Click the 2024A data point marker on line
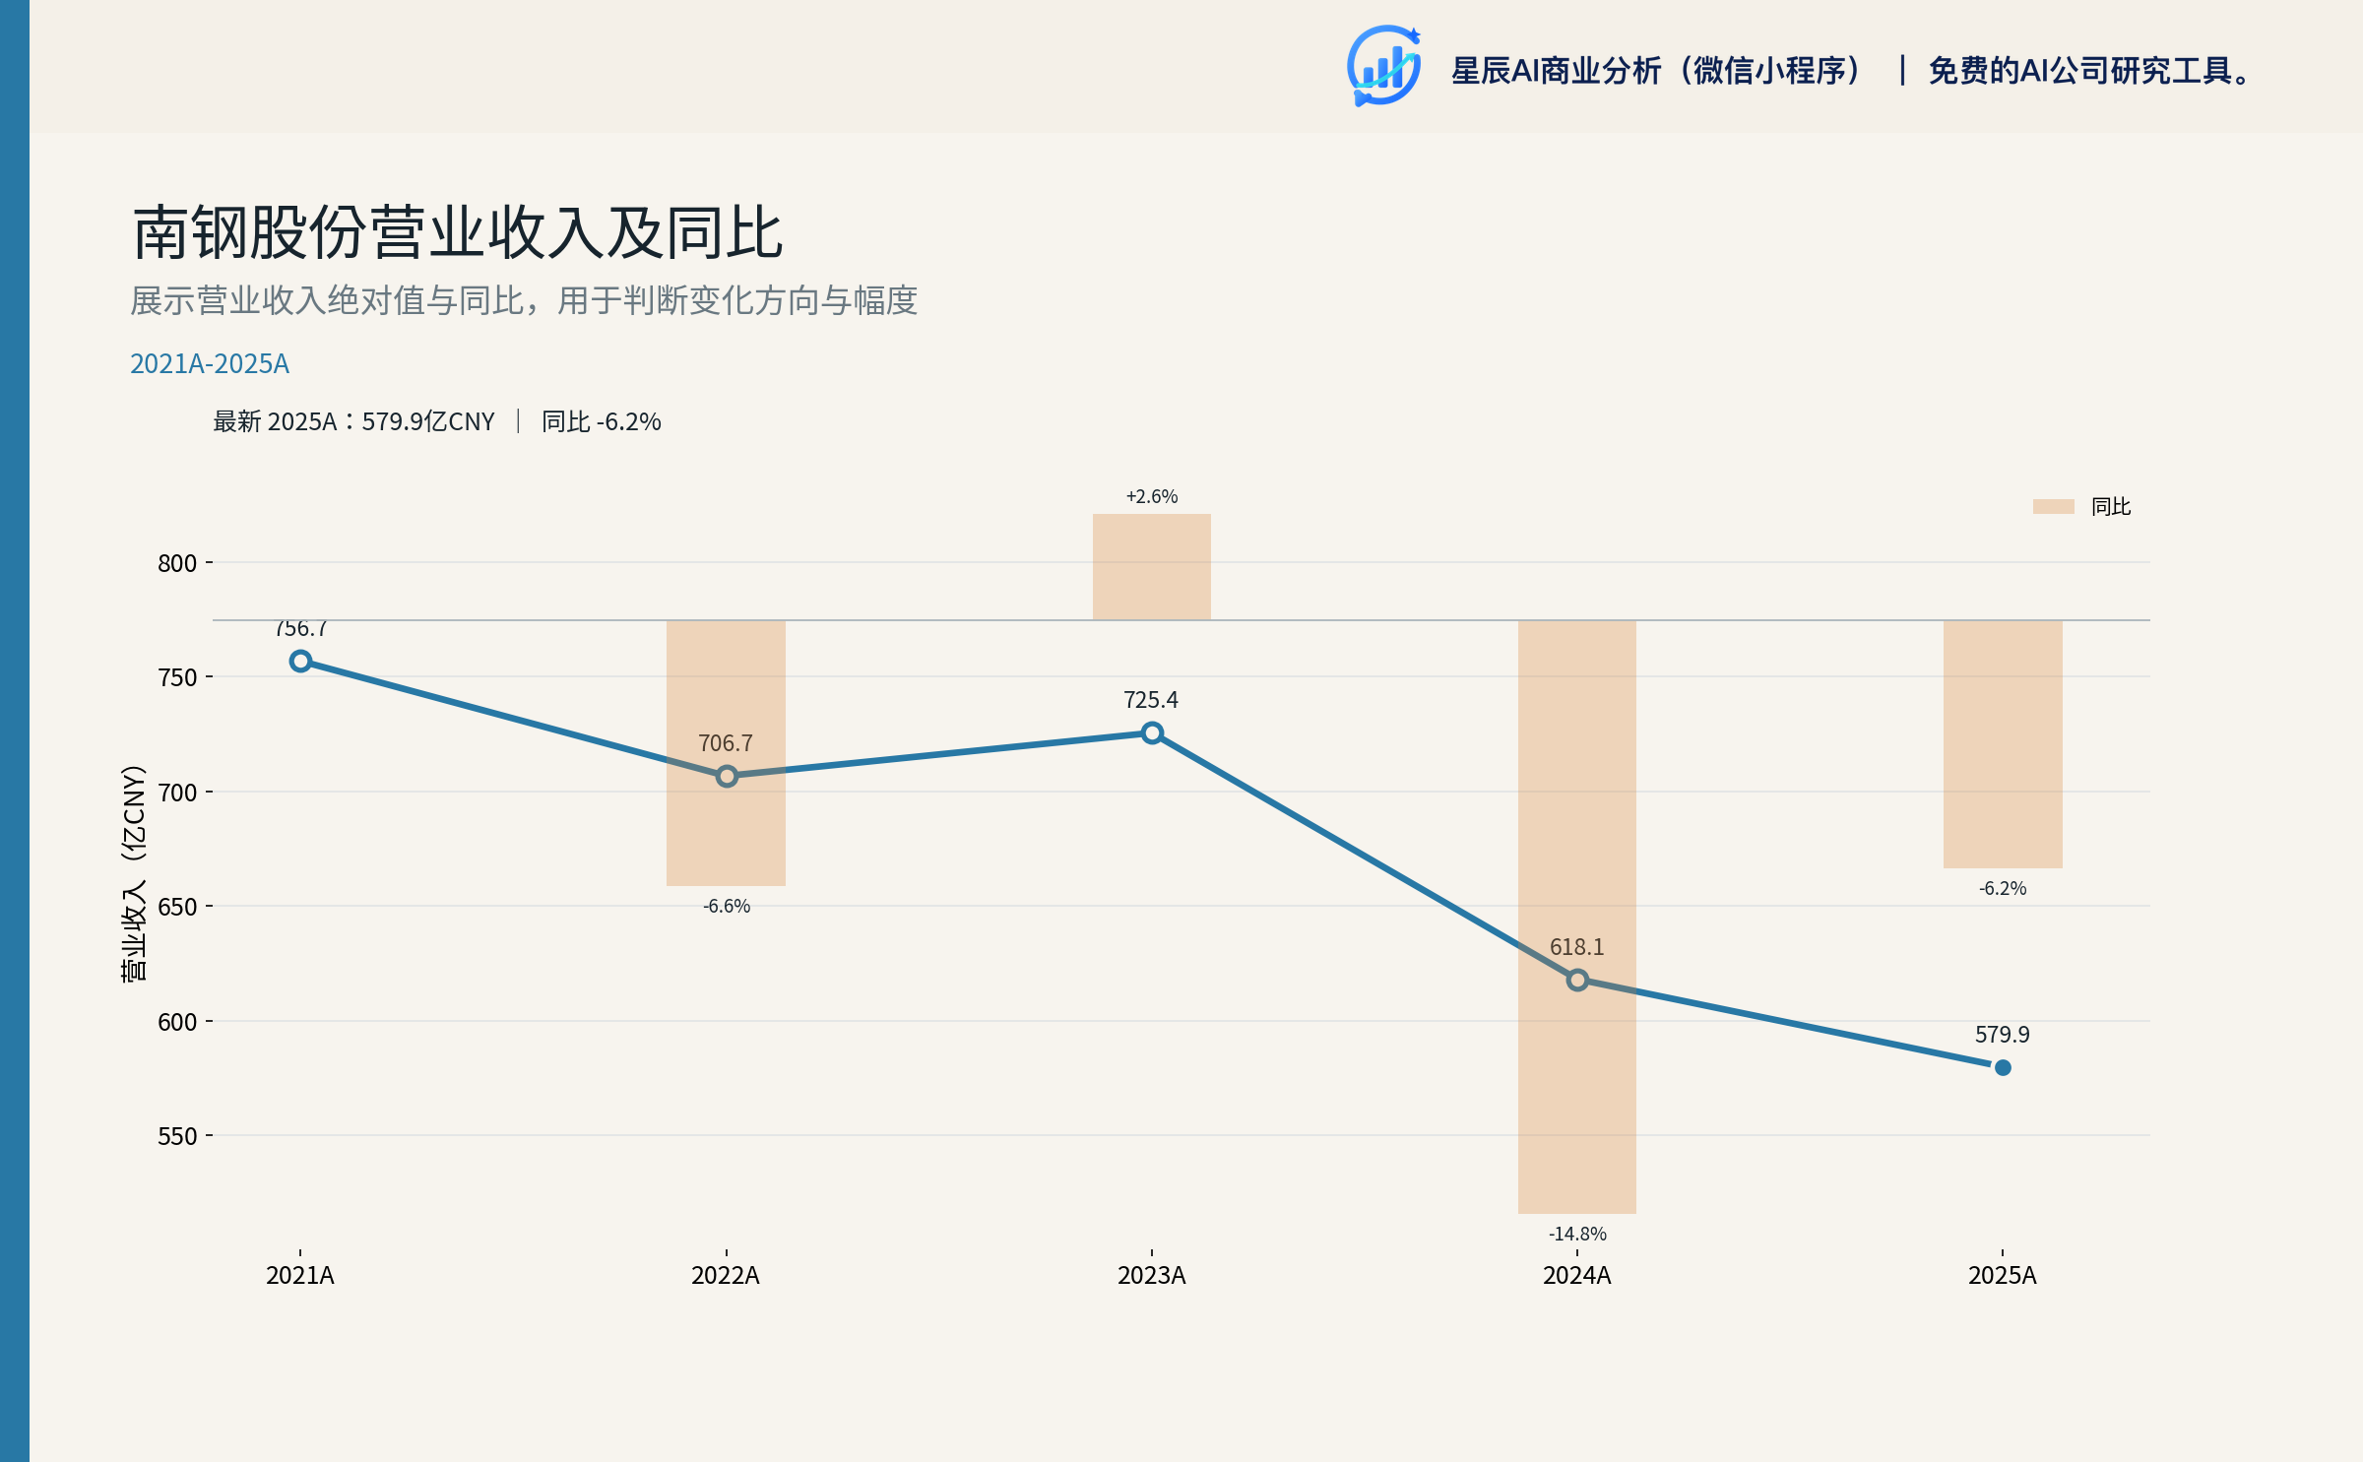 [x=1577, y=981]
